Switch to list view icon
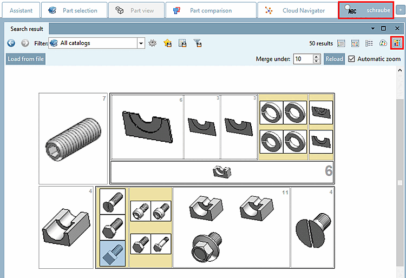Viewport: 406px width, 278px height. pyautogui.click(x=341, y=43)
